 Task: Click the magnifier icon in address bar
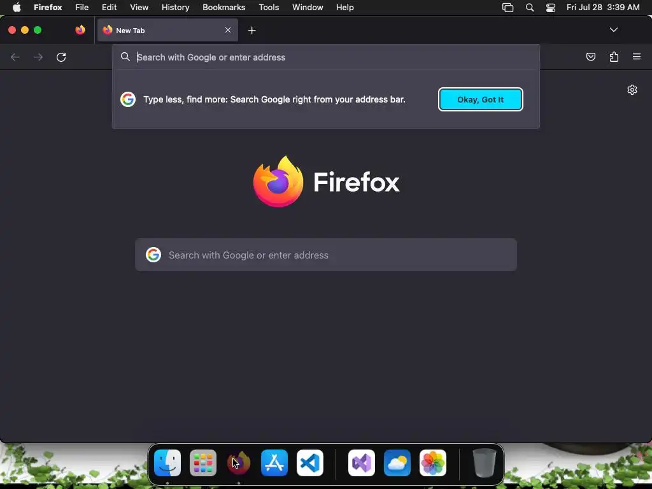[125, 57]
